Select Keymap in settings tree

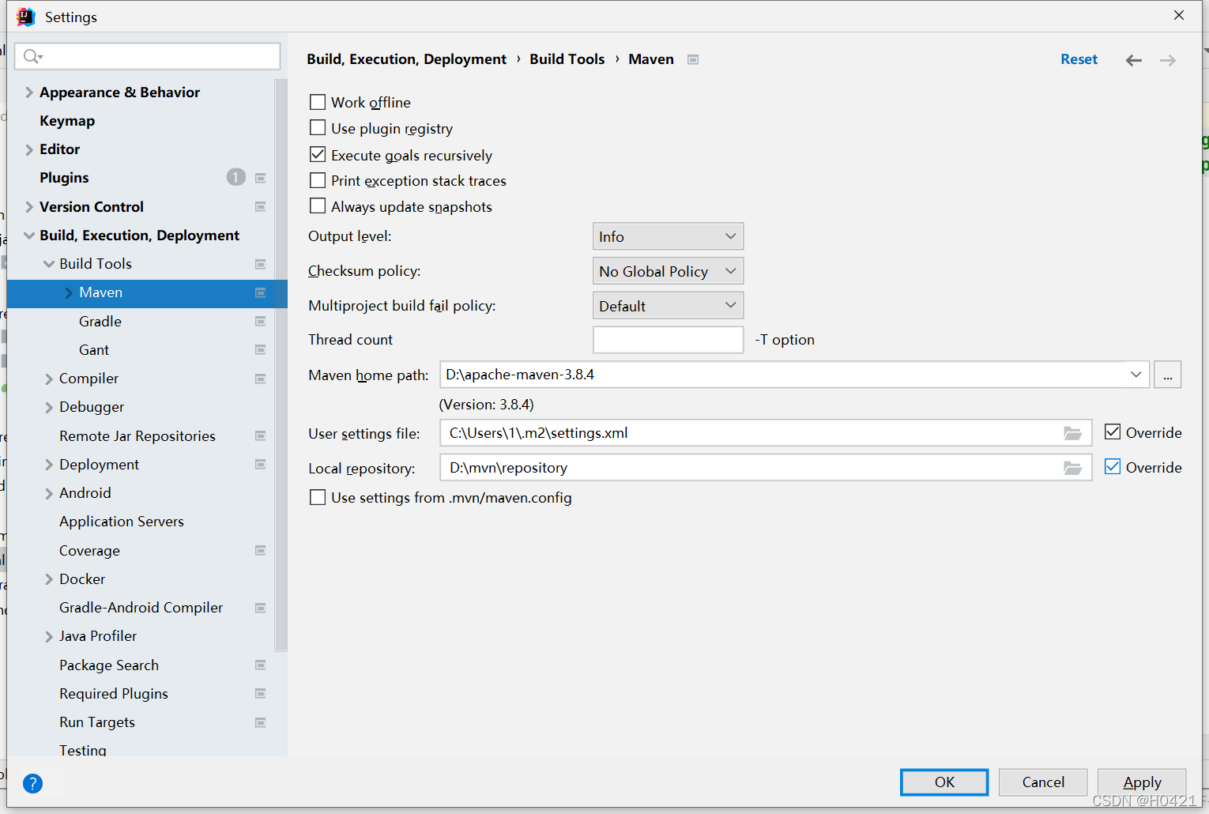click(x=67, y=121)
